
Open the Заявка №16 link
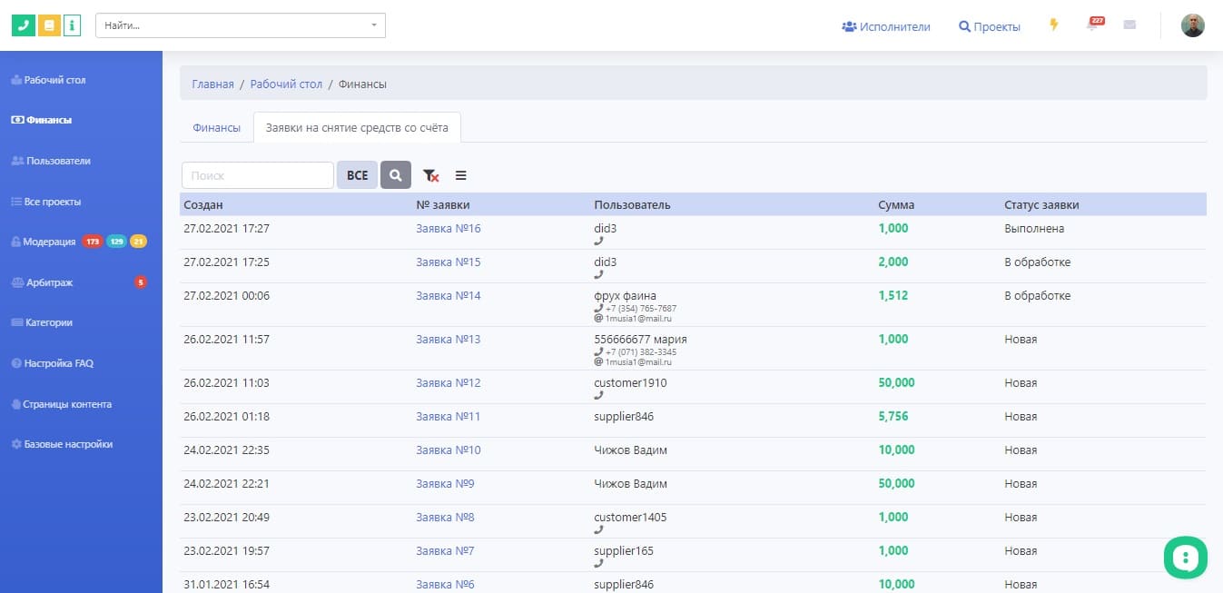449,229
